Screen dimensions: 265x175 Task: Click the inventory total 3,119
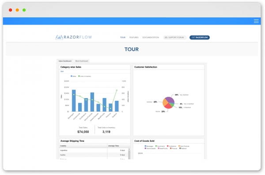click(106, 132)
